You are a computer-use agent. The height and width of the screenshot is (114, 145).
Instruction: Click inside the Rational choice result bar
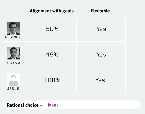pyautogui.click(x=72, y=104)
